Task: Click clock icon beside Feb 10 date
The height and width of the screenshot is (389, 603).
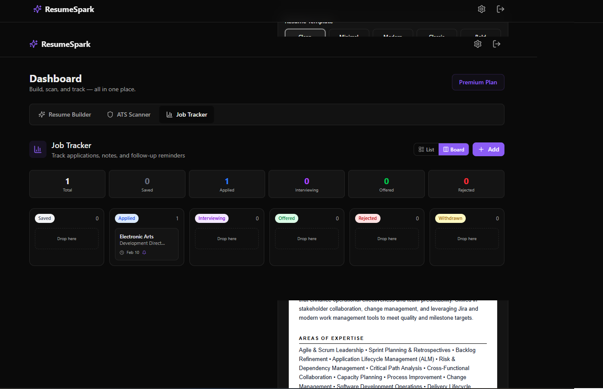Action: point(122,253)
